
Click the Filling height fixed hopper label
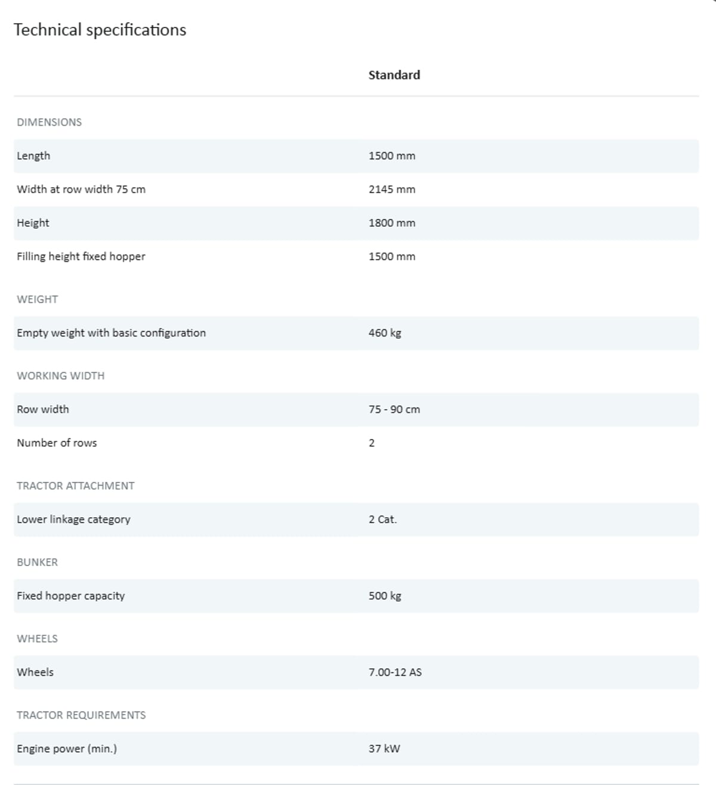[x=81, y=256]
